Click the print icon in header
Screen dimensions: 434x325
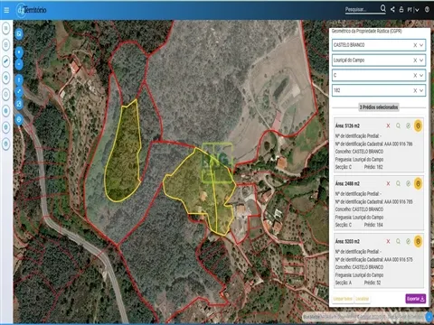401,9
